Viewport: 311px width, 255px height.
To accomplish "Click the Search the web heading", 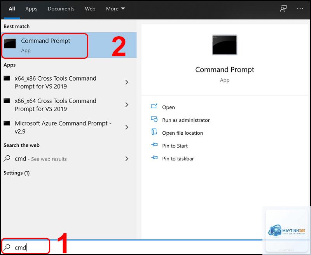I will tap(21, 145).
